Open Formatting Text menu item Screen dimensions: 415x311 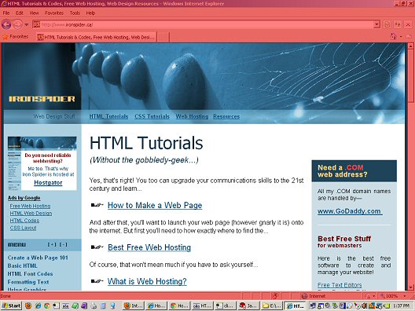(28, 282)
